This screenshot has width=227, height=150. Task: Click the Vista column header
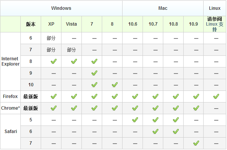(71, 24)
